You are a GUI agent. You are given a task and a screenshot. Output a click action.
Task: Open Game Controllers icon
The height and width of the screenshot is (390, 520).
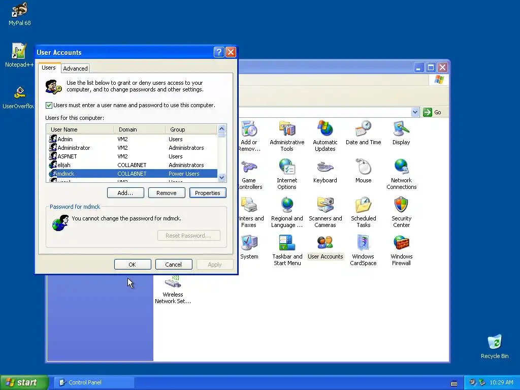pyautogui.click(x=250, y=174)
